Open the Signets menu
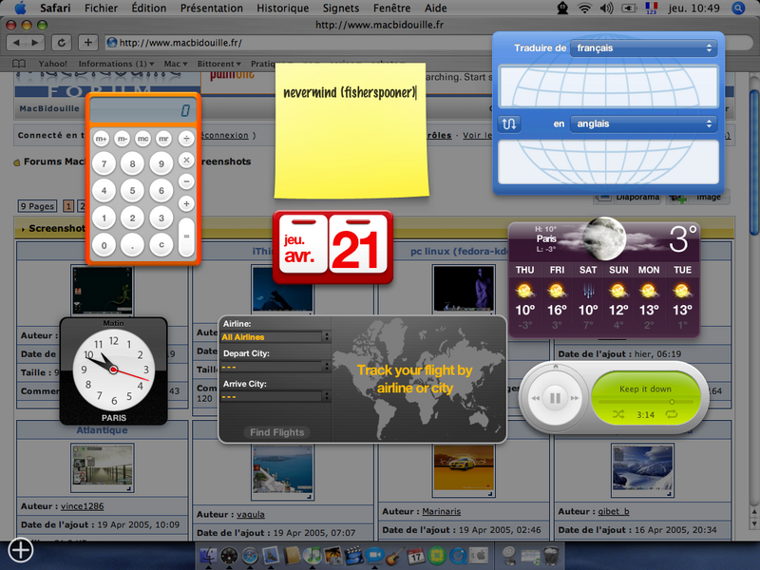Screen dimensions: 760x570 pyautogui.click(x=341, y=9)
